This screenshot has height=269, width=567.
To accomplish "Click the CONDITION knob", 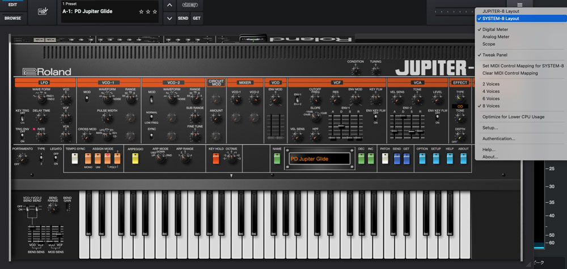I will 356,70.
